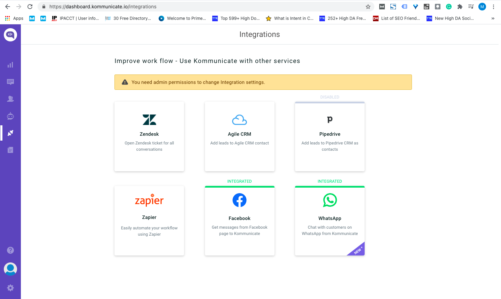Click the Kommunicate logo at top left

pyautogui.click(x=10, y=34)
